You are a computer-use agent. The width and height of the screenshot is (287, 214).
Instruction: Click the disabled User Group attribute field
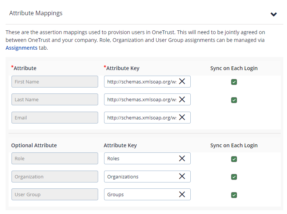tap(55, 194)
